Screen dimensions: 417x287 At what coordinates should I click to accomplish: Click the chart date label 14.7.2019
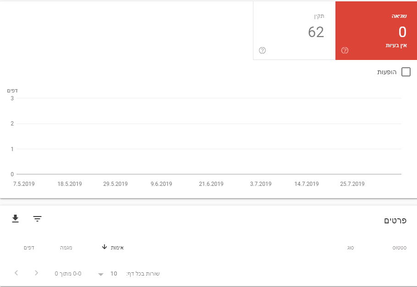coord(307,184)
